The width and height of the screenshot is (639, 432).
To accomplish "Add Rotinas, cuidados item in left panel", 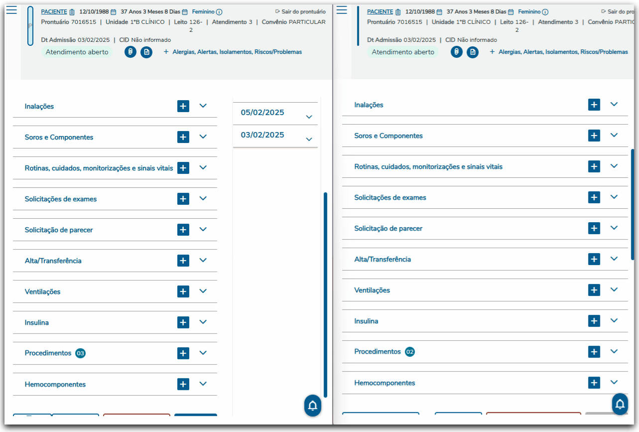I will tap(183, 168).
